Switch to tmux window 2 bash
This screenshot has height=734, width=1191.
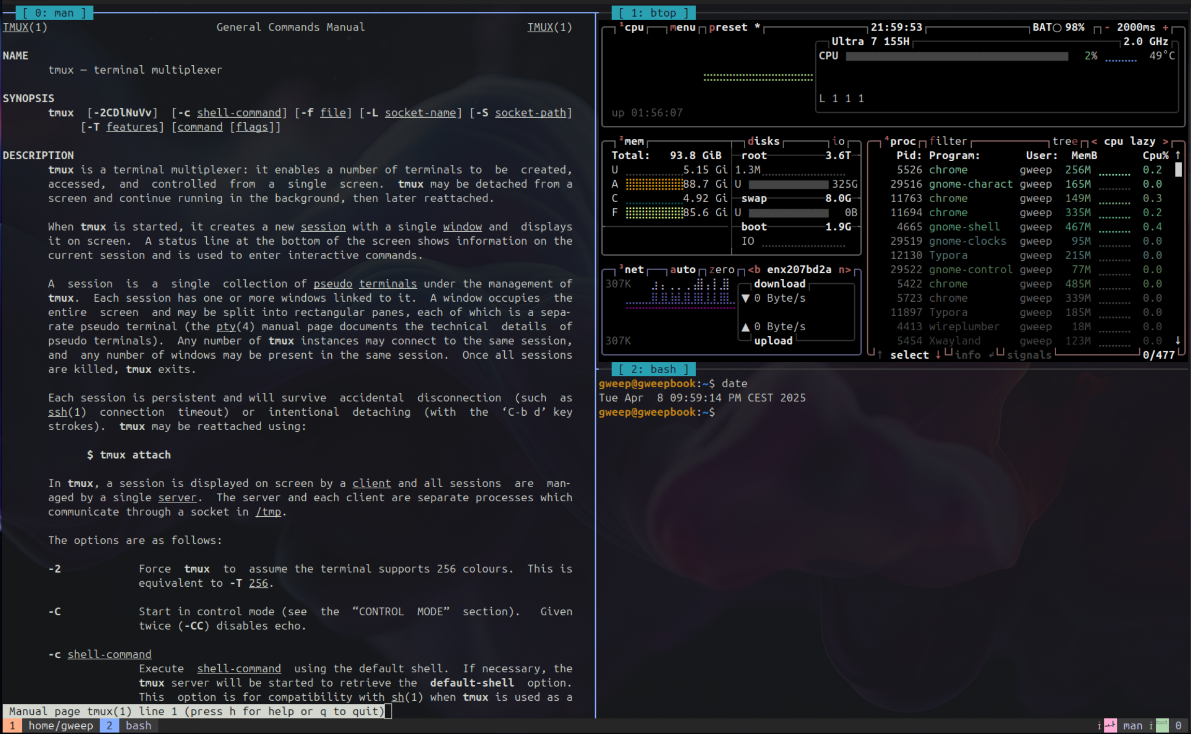pyautogui.click(x=129, y=726)
